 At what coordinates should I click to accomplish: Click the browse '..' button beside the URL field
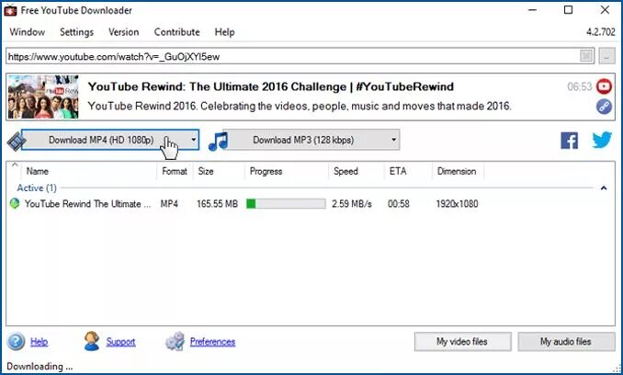606,56
